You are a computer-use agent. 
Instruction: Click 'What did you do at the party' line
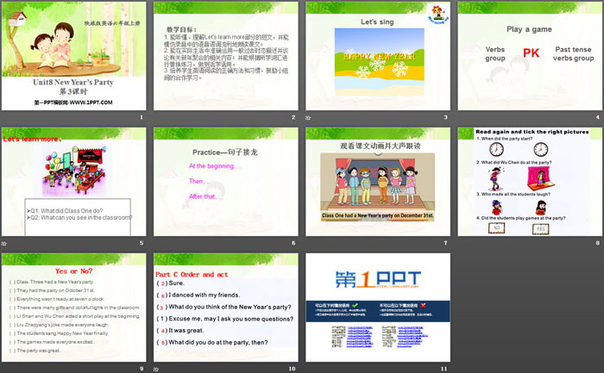(x=218, y=342)
